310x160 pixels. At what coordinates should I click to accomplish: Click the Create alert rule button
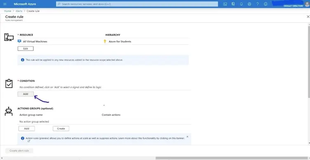(x=19, y=151)
